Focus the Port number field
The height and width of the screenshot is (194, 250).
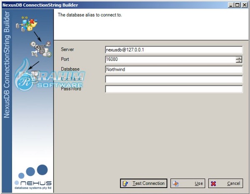point(170,59)
